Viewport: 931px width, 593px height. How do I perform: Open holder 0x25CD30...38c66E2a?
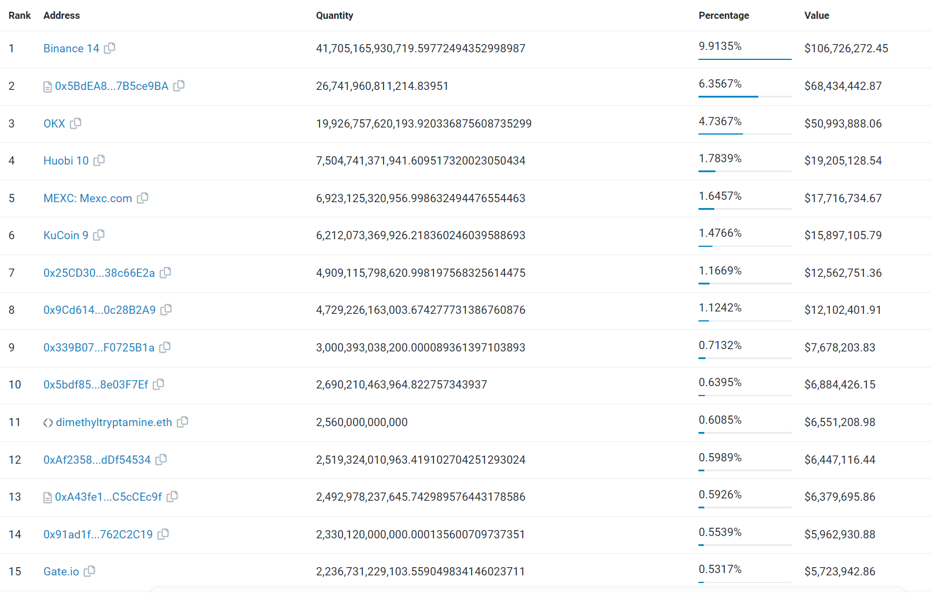tap(99, 273)
